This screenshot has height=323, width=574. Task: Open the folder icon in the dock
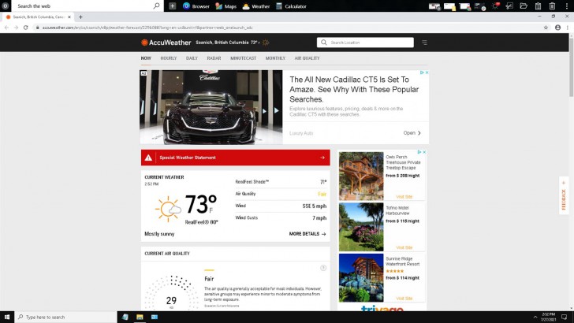524,6
